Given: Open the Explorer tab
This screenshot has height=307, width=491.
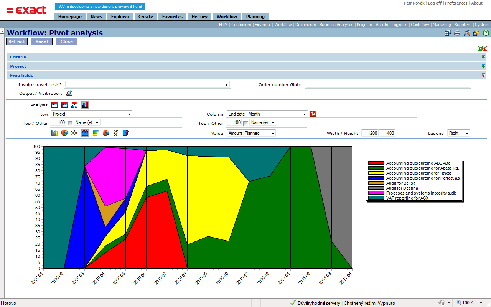Looking at the screenshot, I should 120,16.
